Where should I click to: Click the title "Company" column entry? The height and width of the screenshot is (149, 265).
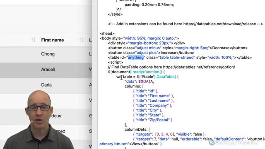[152, 106]
